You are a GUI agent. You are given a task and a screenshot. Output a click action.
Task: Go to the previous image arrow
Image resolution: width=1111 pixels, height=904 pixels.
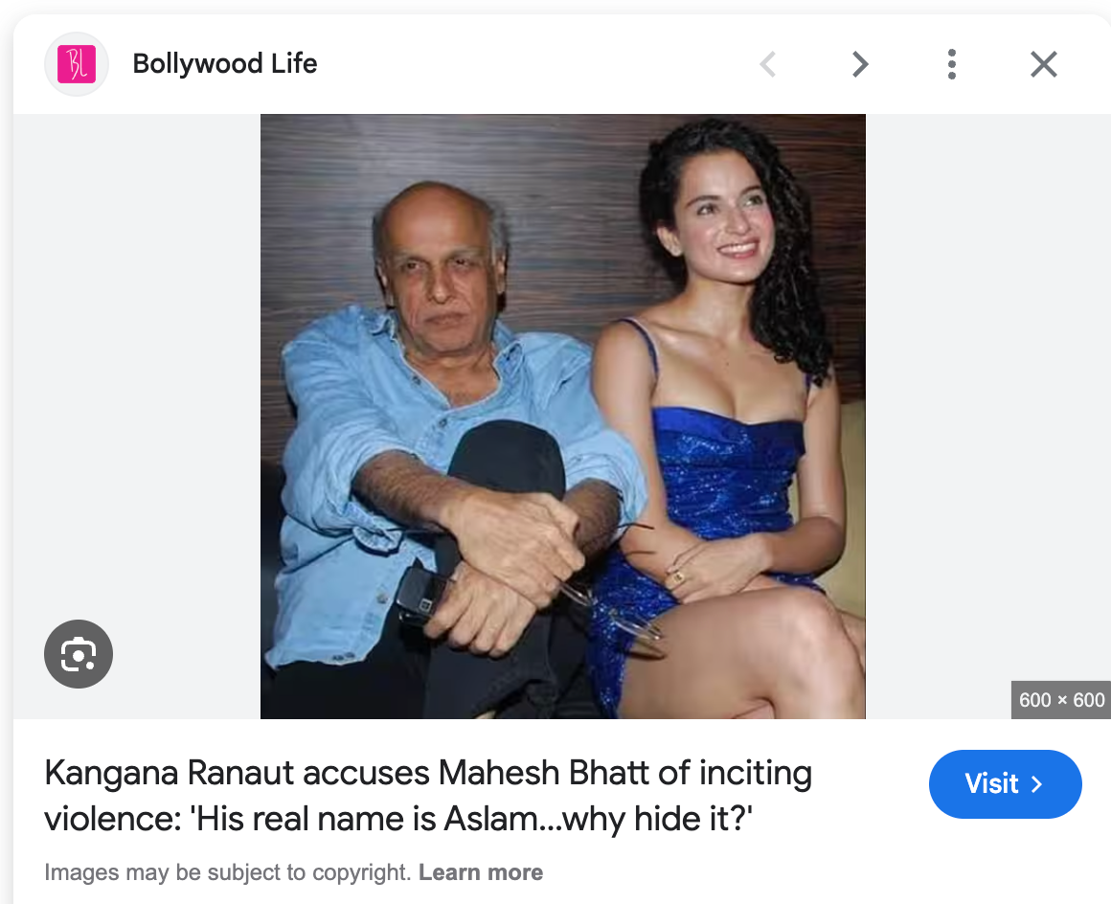(767, 64)
